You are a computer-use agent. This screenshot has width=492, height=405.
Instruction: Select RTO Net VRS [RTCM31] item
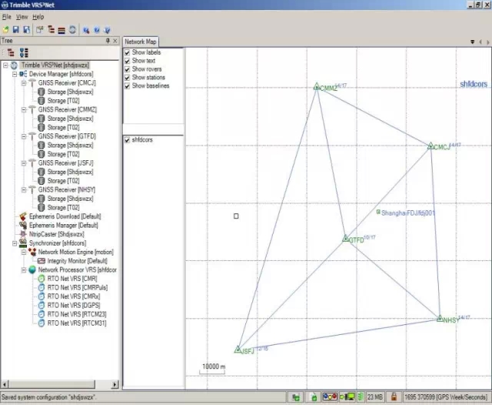point(77,323)
